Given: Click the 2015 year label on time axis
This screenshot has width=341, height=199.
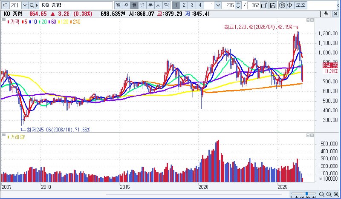Looking at the screenshot, I should pos(125,187).
